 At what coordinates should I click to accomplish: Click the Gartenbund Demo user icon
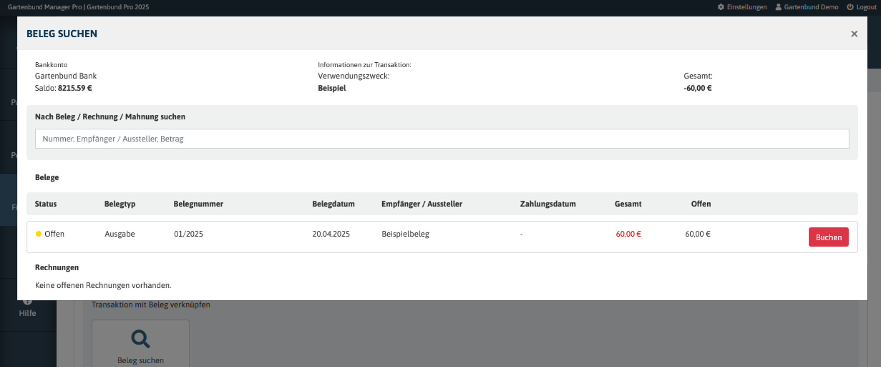[x=778, y=7]
